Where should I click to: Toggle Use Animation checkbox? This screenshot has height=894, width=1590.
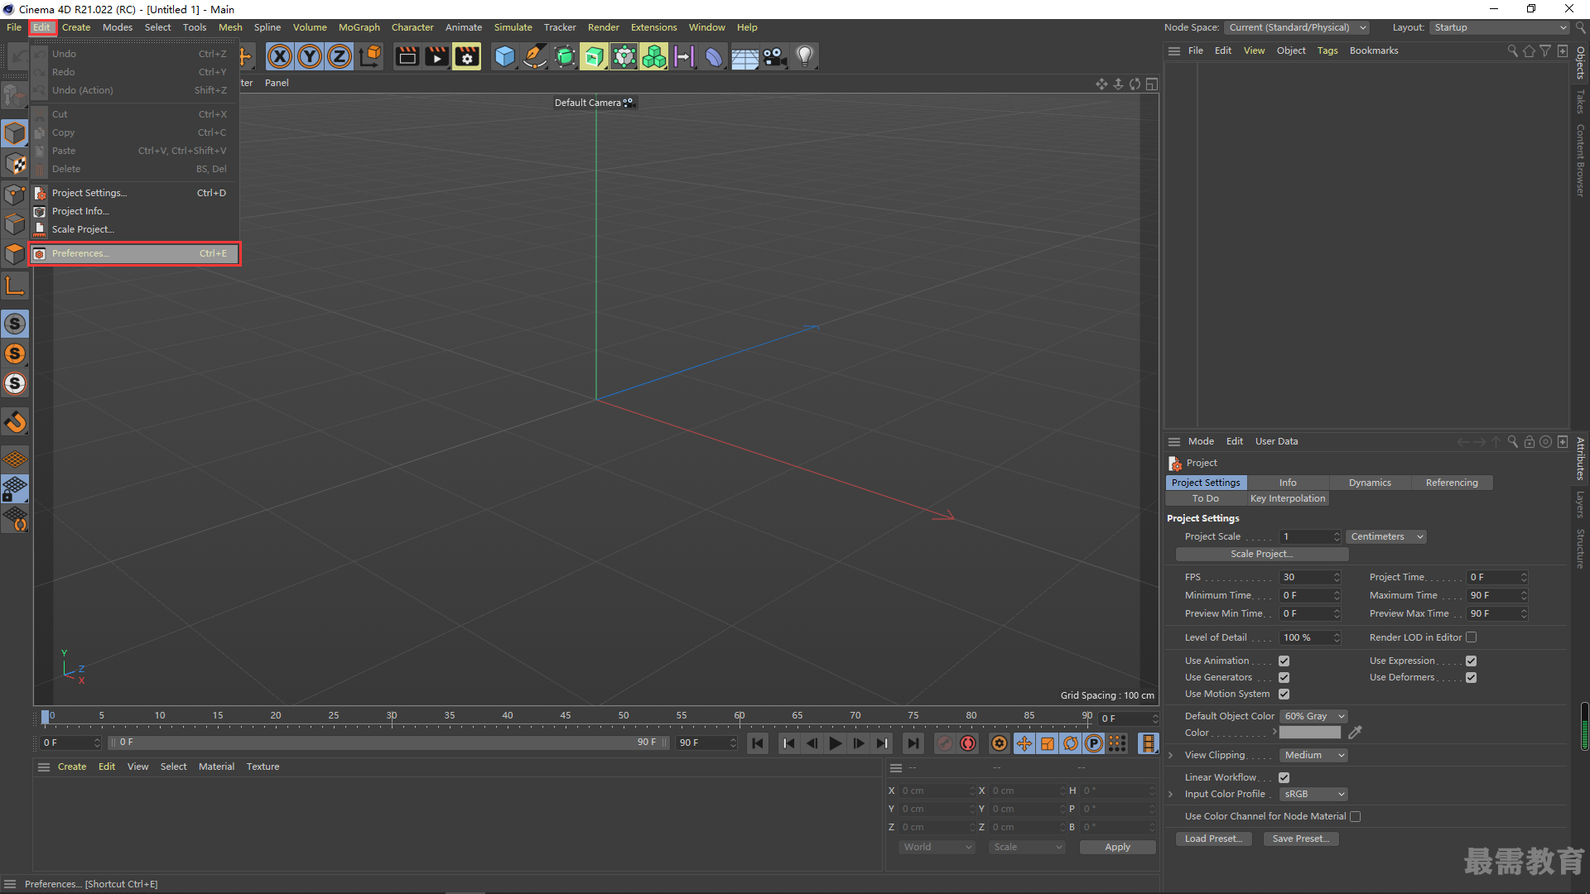pos(1284,661)
